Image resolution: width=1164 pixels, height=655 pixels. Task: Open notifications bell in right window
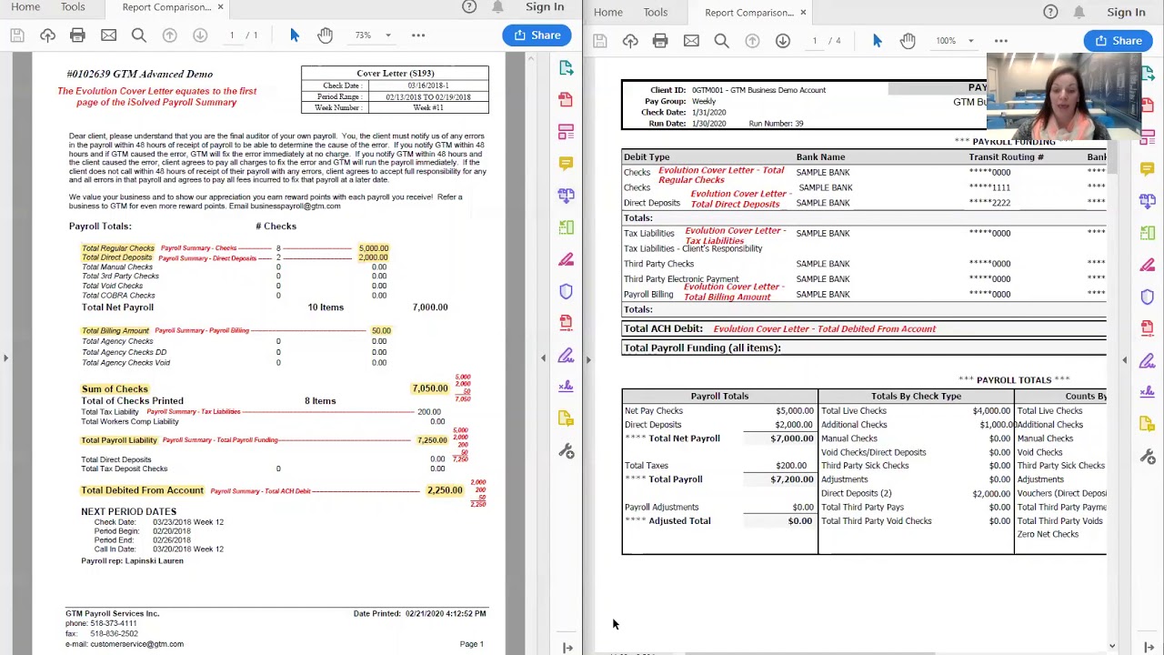tap(1079, 13)
